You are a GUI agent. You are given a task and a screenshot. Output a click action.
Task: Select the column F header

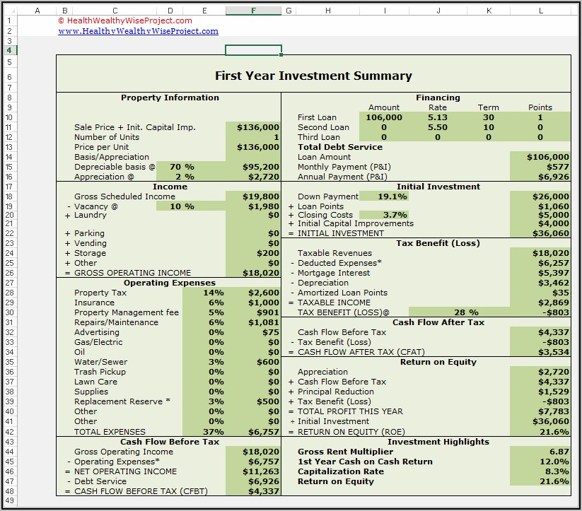pos(253,11)
